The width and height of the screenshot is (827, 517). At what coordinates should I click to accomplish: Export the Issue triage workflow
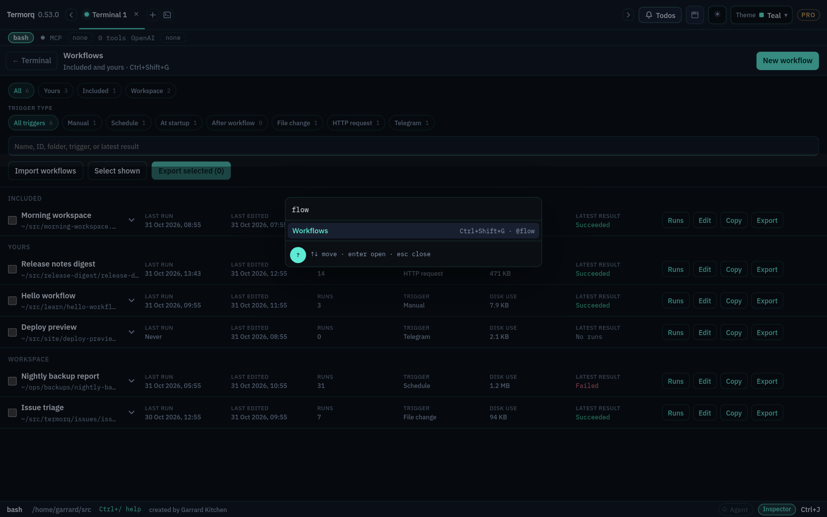(767, 413)
